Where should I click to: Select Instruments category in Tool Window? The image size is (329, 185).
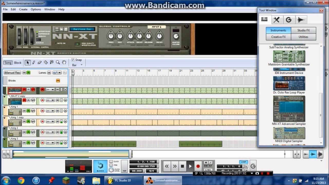278,30
